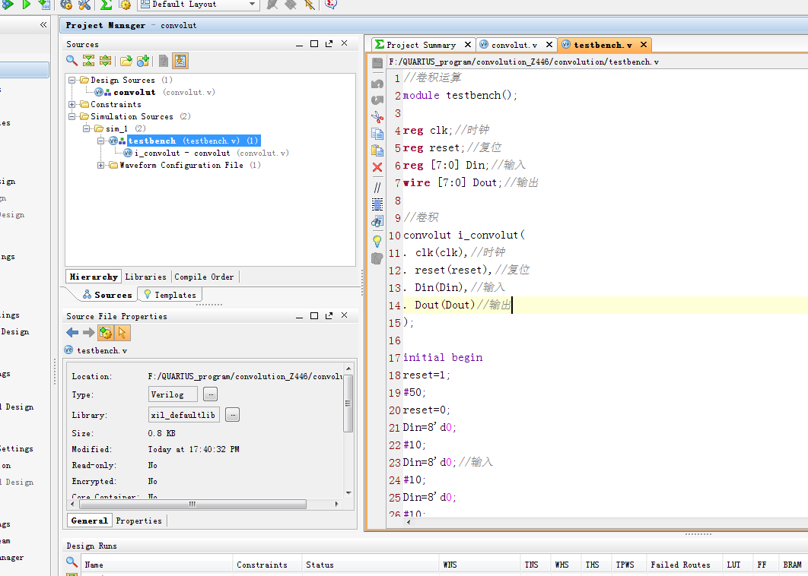
Task: Click the browse button next to xil_defaultlib
Action: pyautogui.click(x=232, y=415)
